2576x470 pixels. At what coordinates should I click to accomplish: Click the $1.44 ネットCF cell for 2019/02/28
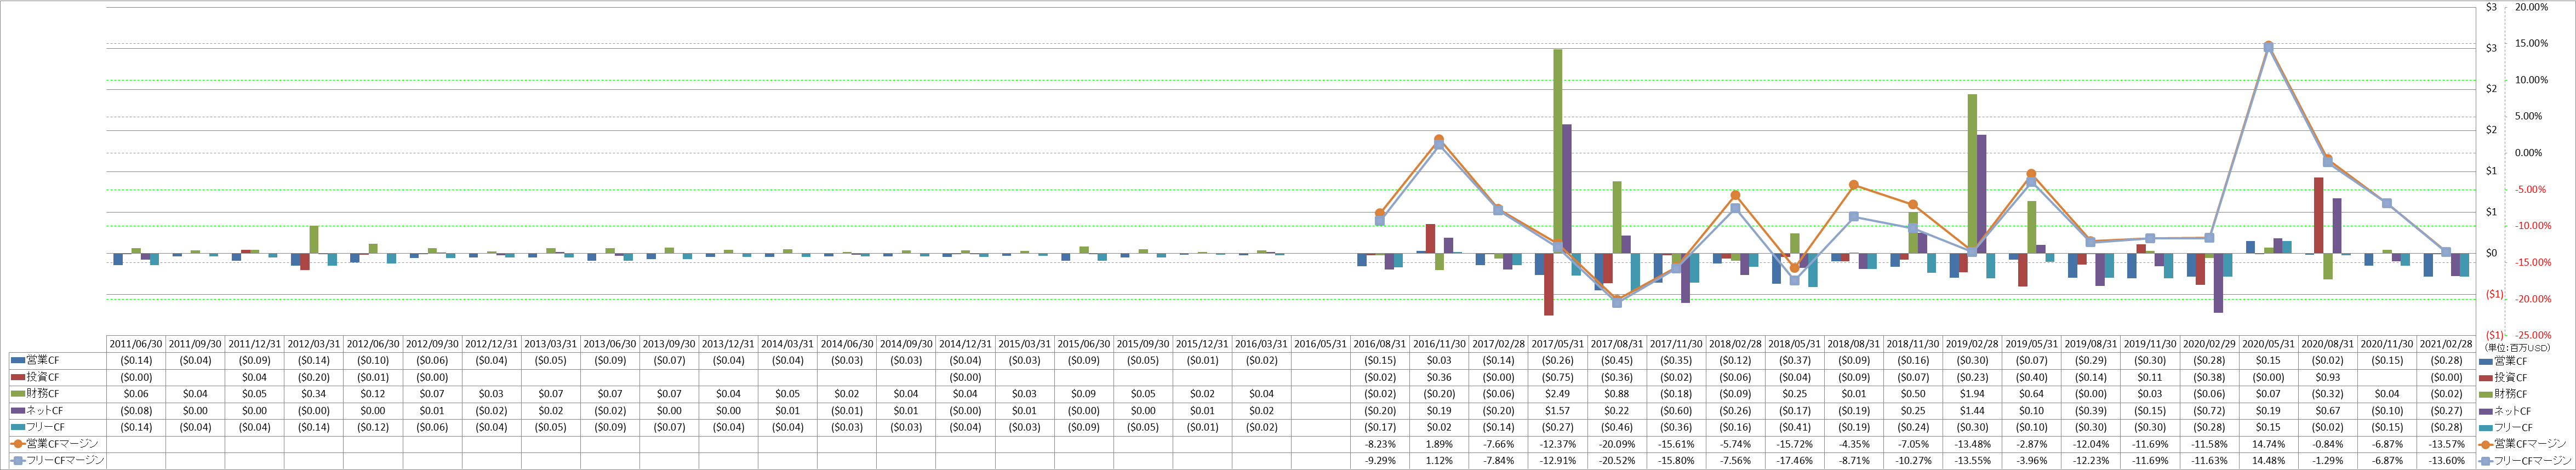[1973, 411]
